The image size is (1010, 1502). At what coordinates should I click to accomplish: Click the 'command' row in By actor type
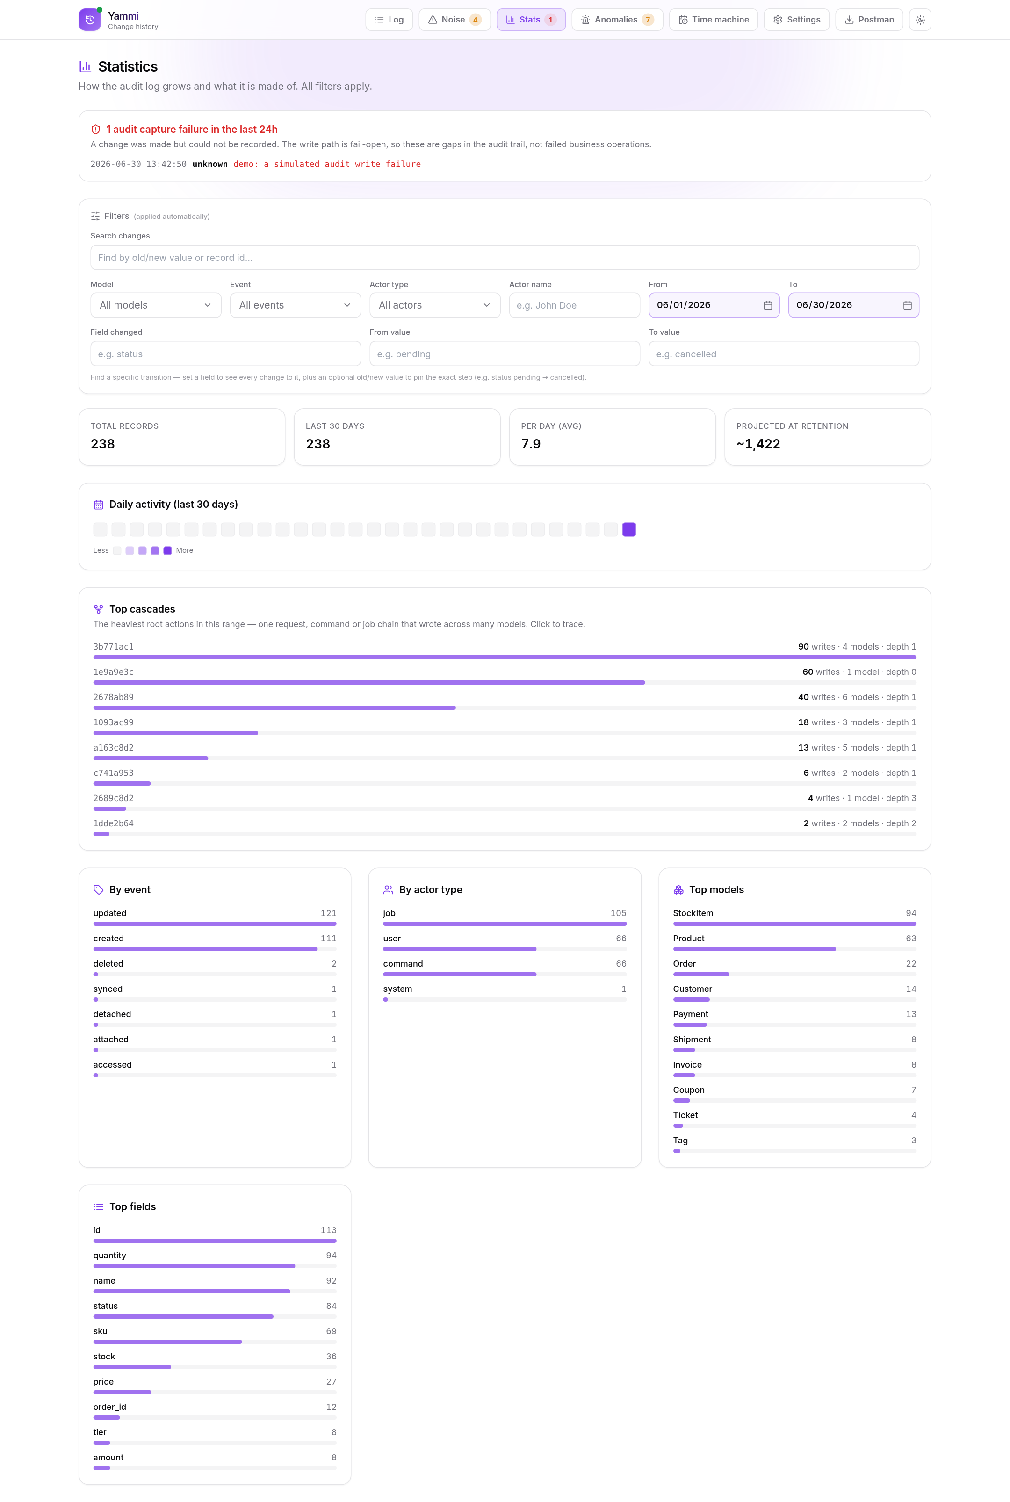(x=505, y=968)
